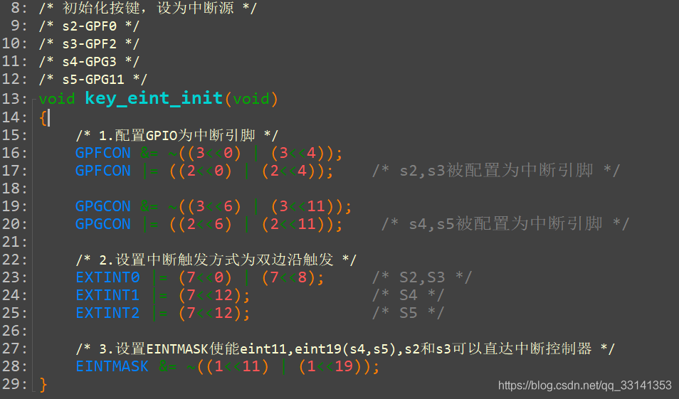Click line number 8 in gutter
Image resolution: width=679 pixels, height=399 pixels.
[x=16, y=8]
